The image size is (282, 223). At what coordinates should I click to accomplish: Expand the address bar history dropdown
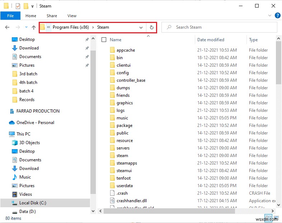[141, 28]
